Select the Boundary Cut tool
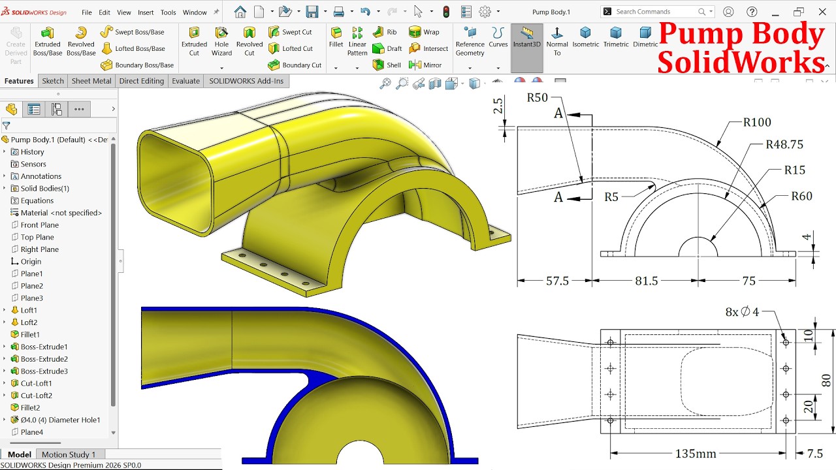This screenshot has width=836, height=470. tap(295, 65)
